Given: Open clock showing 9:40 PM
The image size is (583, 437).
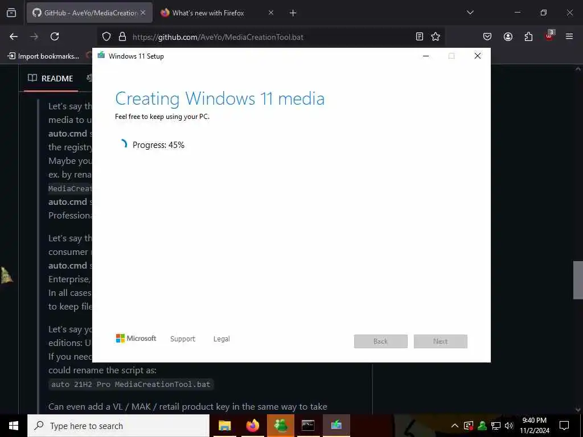Looking at the screenshot, I should (x=534, y=426).
